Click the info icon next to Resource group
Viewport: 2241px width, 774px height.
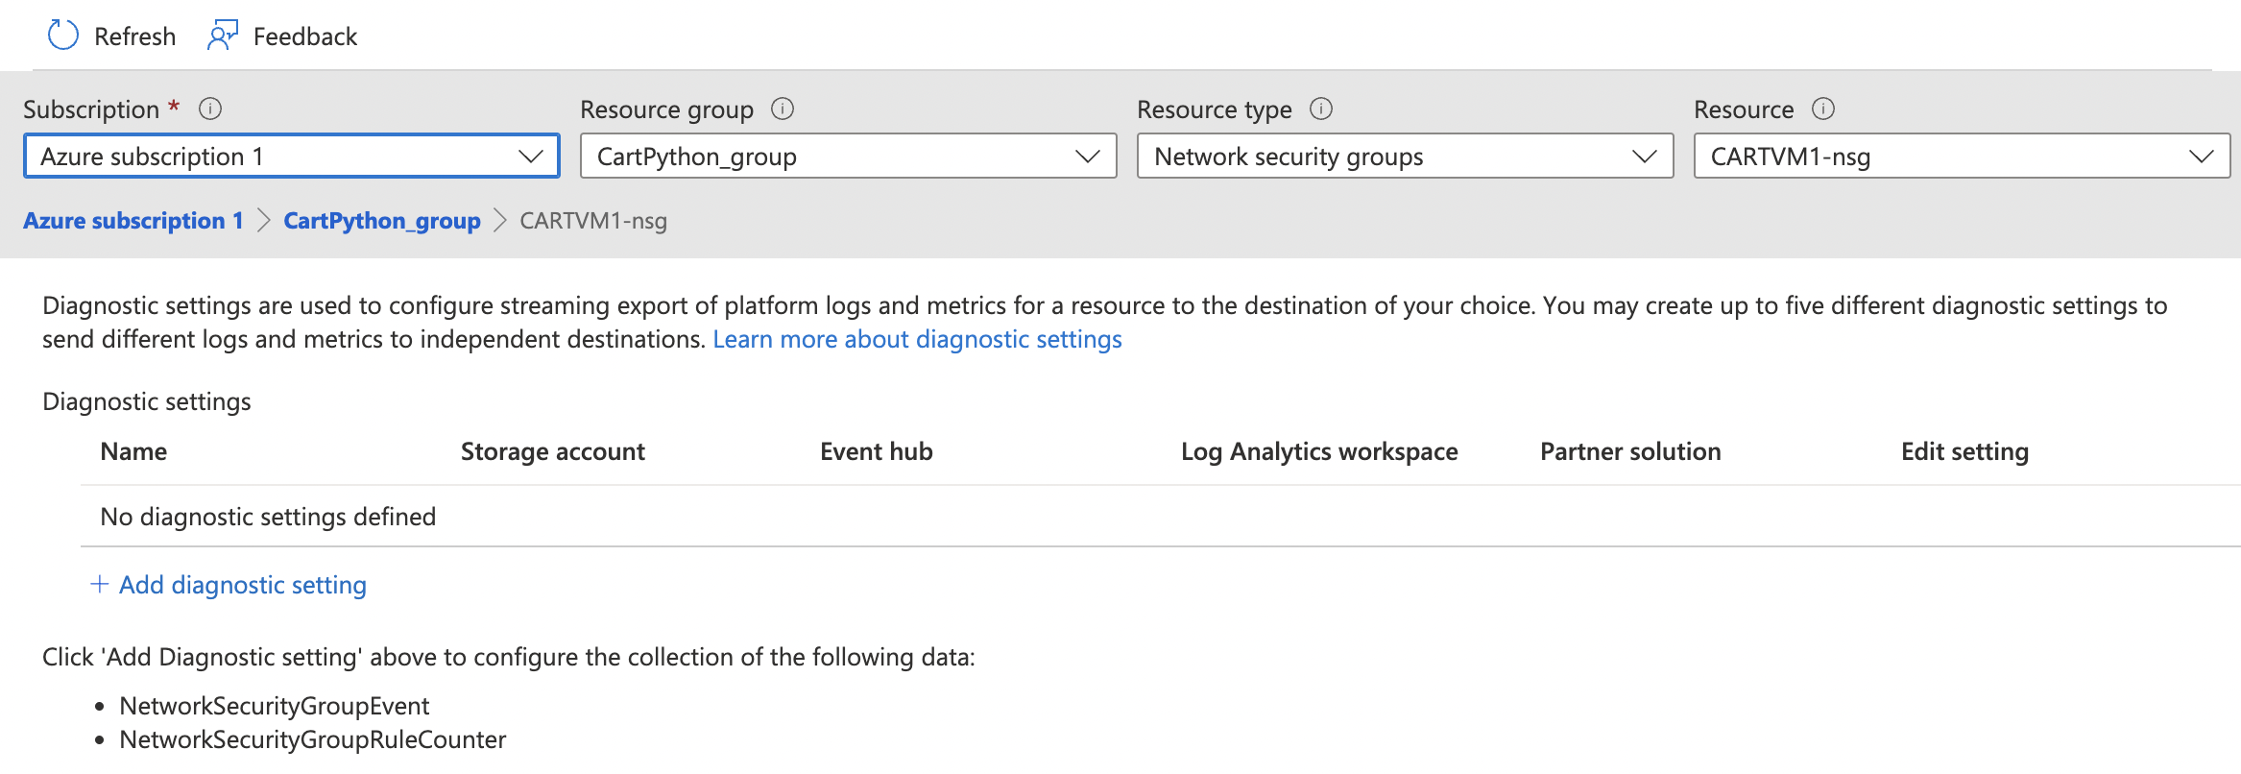tap(783, 109)
